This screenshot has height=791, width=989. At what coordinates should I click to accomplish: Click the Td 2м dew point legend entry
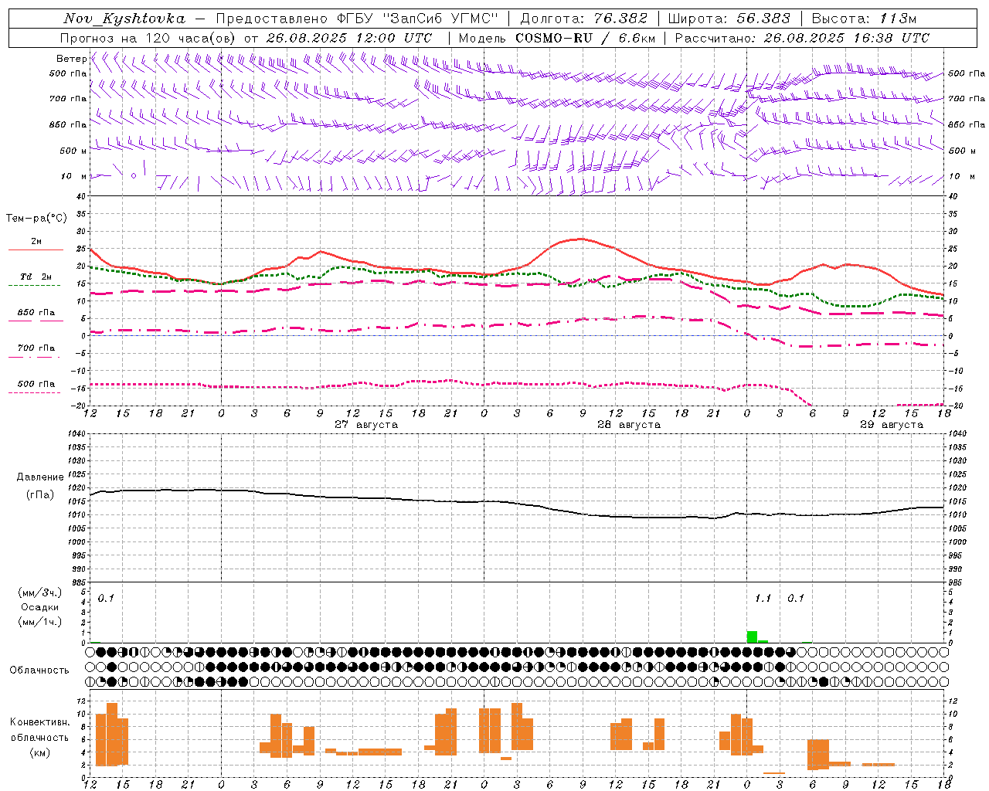36,277
